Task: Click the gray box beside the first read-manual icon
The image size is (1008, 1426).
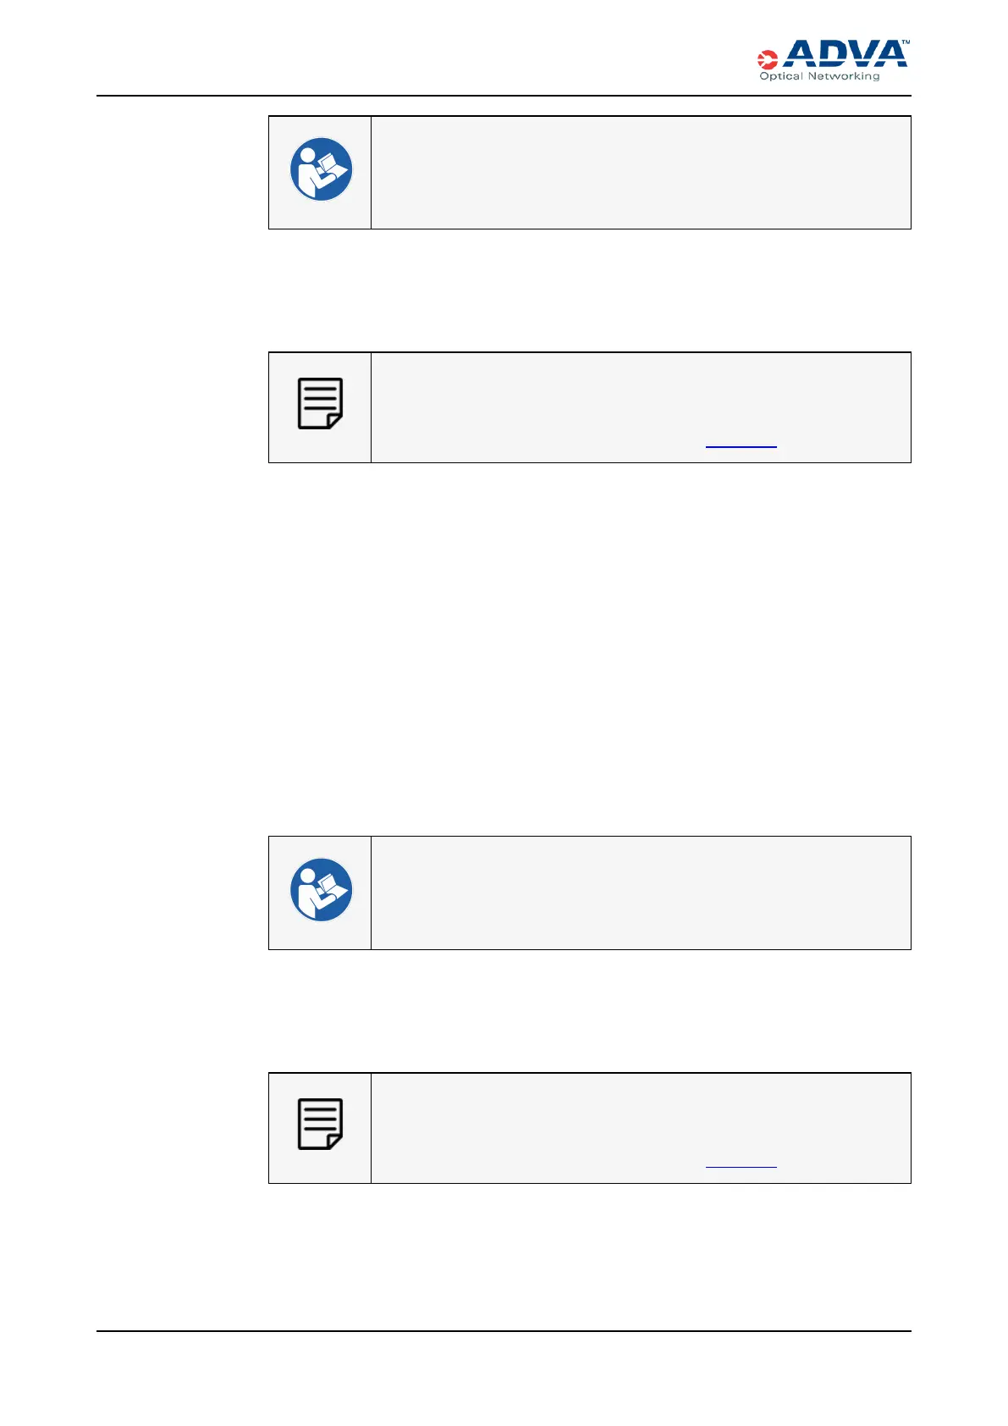Action: tap(641, 173)
